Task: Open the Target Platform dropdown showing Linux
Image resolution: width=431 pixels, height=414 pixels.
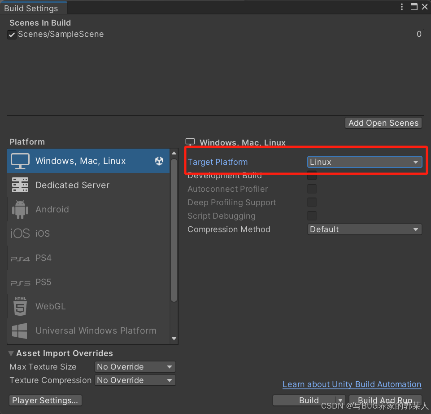Action: point(365,162)
